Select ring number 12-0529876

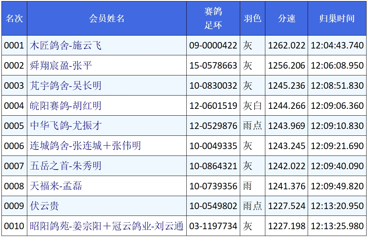[x=213, y=126]
